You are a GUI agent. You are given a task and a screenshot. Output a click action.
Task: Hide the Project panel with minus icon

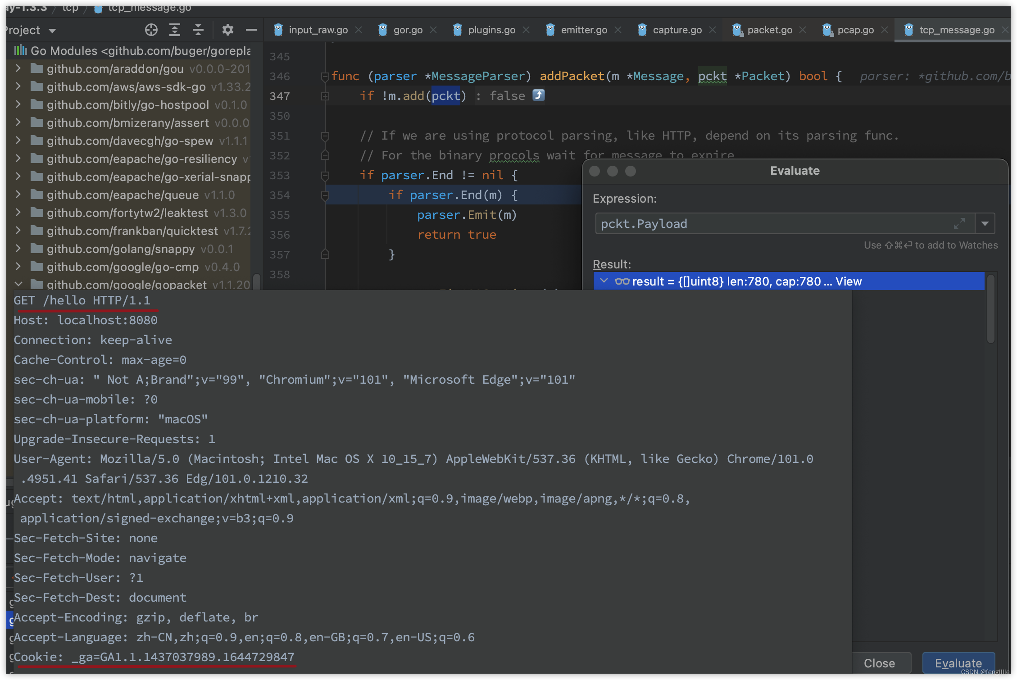click(251, 30)
